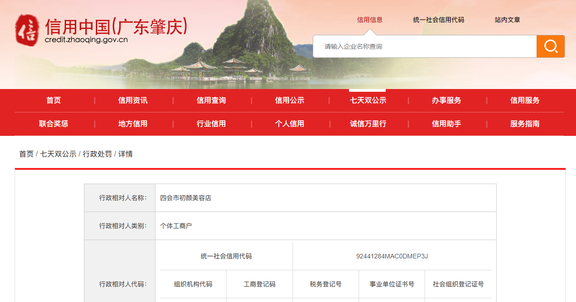Viewport: 576px width, 302px height.
Task: Click the 行政相对人类别 label cell
Action: (120, 226)
